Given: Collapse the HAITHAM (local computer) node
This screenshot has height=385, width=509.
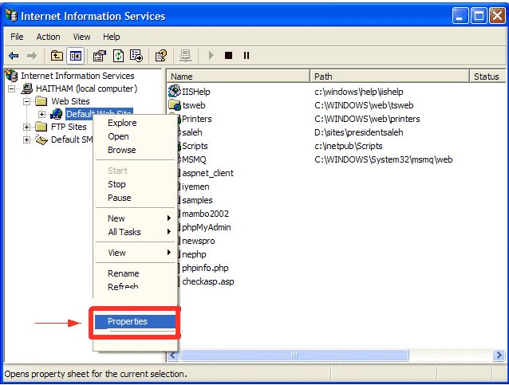Looking at the screenshot, I should [12, 88].
